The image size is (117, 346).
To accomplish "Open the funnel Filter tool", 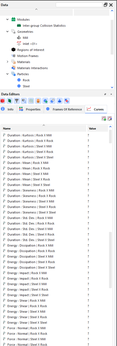I will point(17,101).
